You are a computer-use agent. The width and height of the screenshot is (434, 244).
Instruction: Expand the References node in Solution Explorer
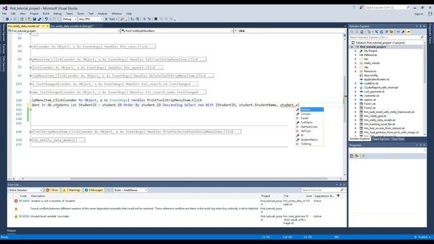(355, 55)
